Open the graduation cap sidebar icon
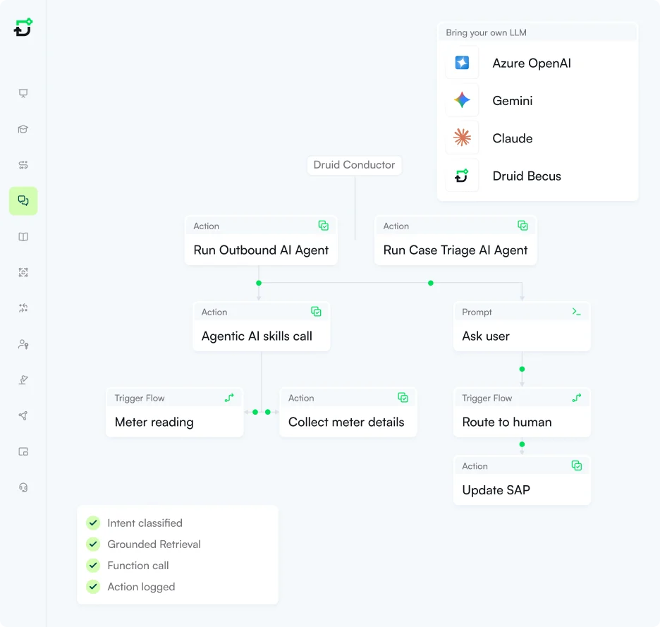Image resolution: width=660 pixels, height=627 pixels. tap(23, 129)
